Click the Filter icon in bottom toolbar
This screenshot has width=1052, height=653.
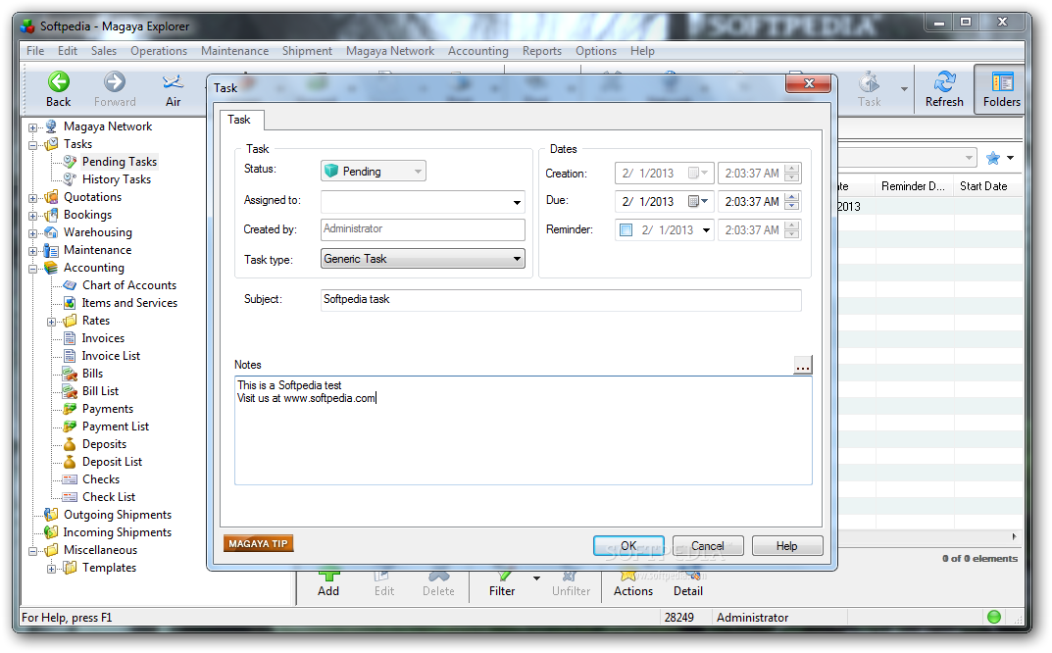[502, 583]
